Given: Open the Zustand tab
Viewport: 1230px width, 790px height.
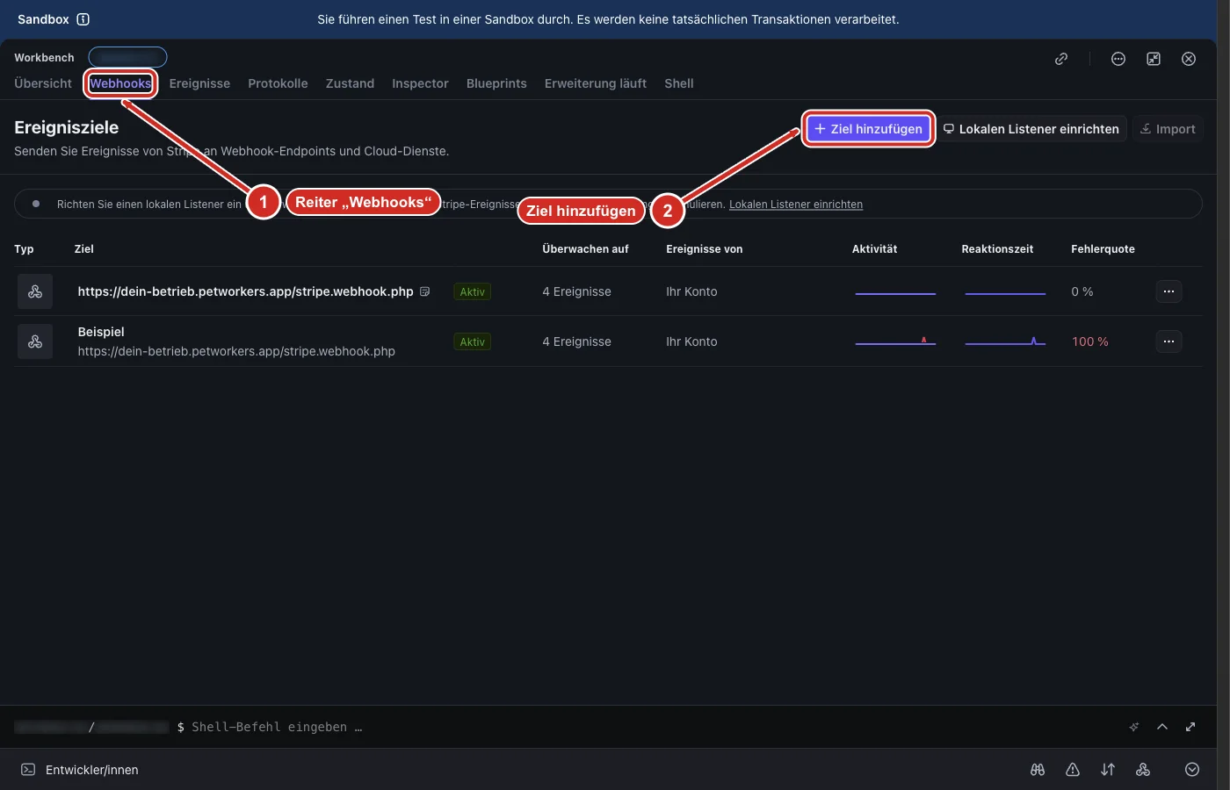Looking at the screenshot, I should click(x=350, y=83).
